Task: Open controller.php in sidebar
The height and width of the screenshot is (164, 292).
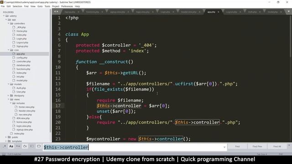Action: [23, 61]
